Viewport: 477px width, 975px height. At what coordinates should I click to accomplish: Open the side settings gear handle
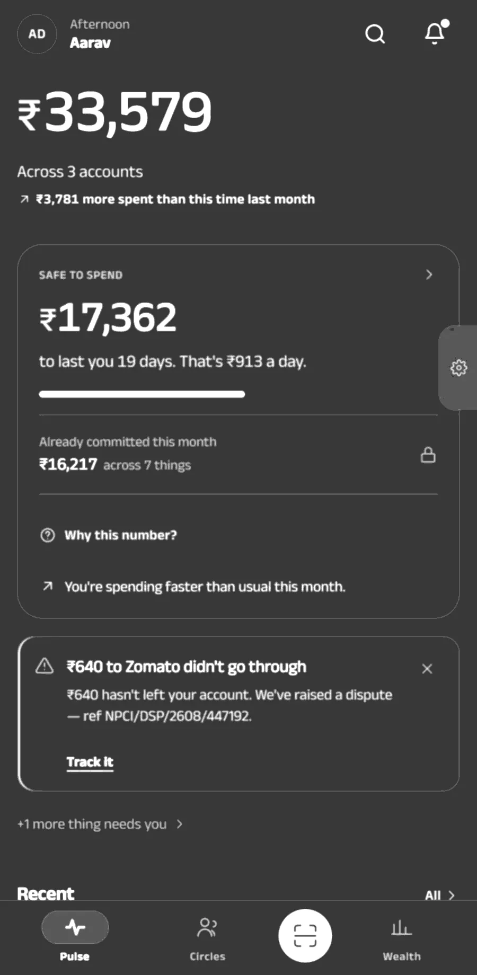coord(458,367)
